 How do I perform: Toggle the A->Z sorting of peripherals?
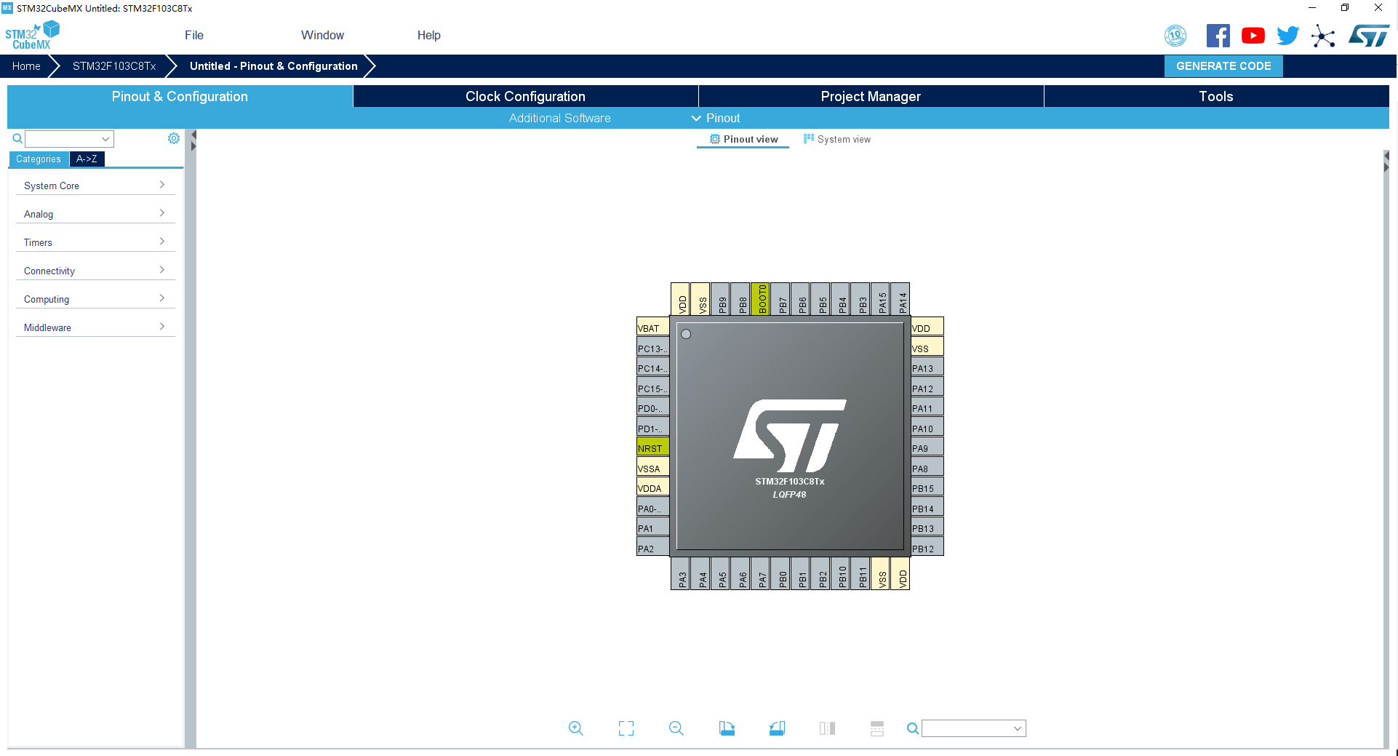pyautogui.click(x=87, y=159)
